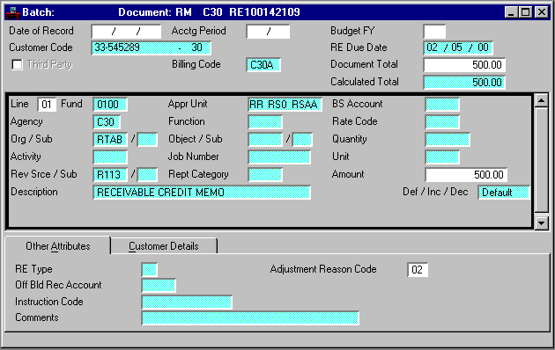This screenshot has width=555, height=350.
Task: Click the Object field
Action: (x=265, y=140)
